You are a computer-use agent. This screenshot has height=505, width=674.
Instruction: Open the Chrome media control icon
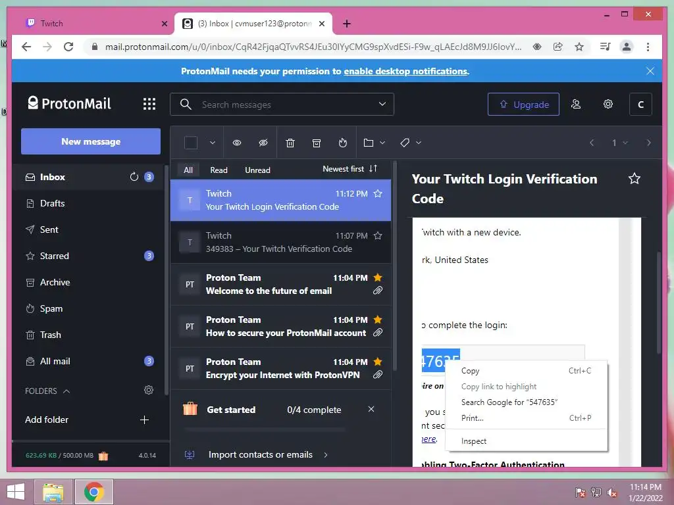[x=606, y=47]
